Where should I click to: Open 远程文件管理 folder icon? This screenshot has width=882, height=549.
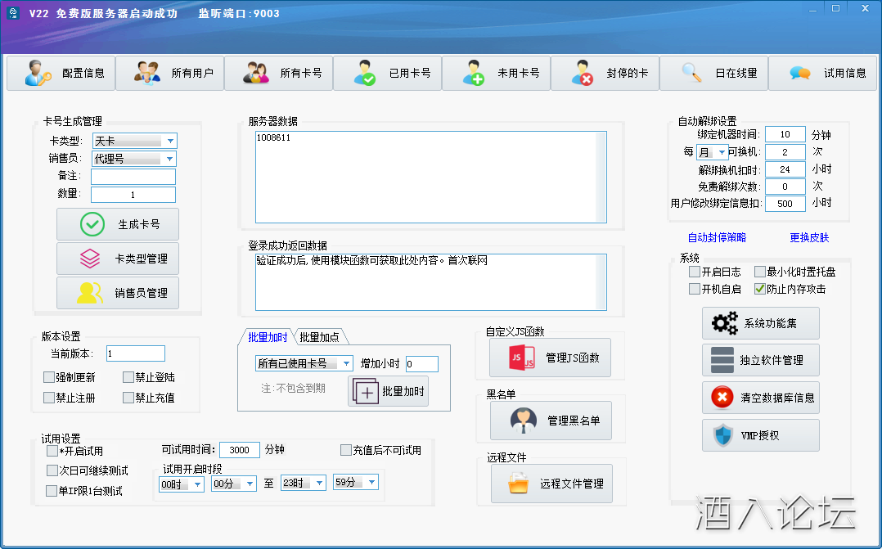[519, 484]
